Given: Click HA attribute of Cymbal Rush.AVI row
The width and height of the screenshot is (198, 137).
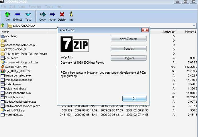Looking at the screenshot, I should 172,67.
